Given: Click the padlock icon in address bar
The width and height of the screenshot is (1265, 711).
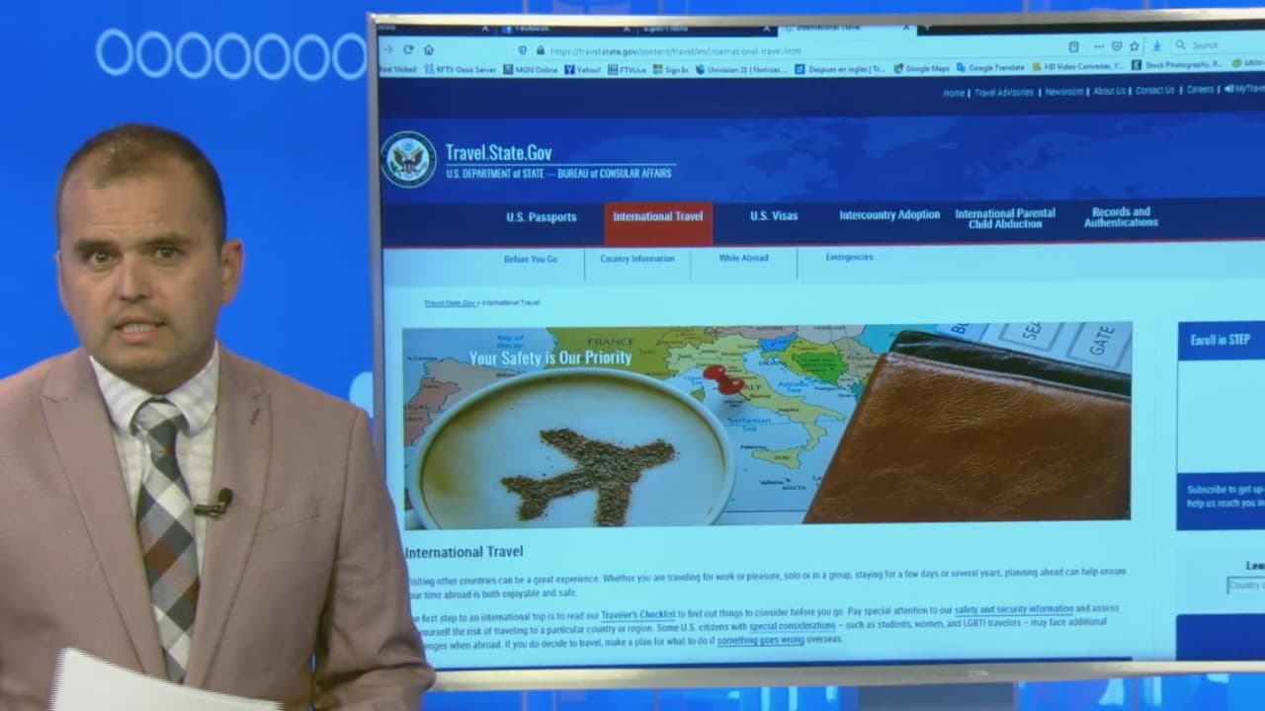Looking at the screenshot, I should click(x=540, y=50).
